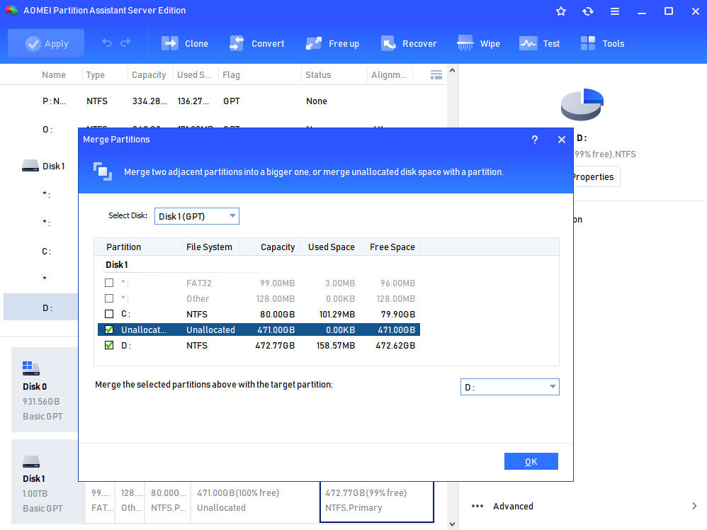Open the Wipe tool
The width and height of the screenshot is (707, 530).
(478, 43)
